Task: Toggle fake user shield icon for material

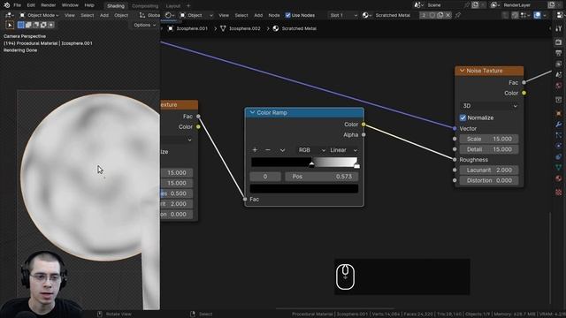Action: point(432,15)
